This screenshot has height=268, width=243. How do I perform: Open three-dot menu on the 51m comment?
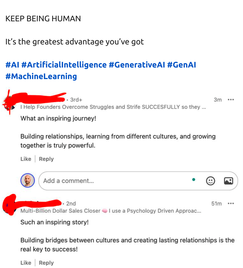(231, 204)
